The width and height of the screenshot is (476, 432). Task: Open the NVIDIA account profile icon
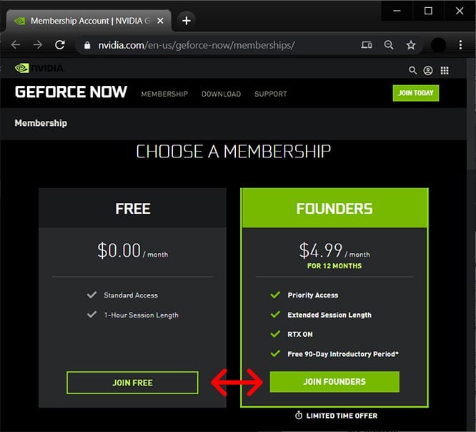tap(428, 70)
